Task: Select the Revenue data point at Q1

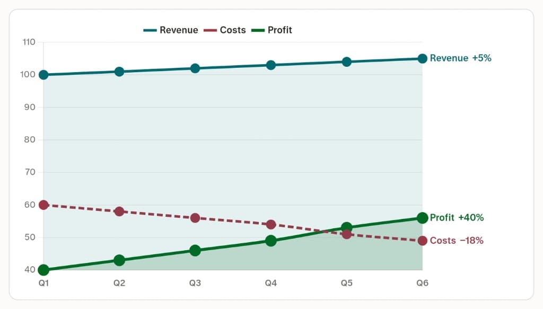Action: pos(43,75)
